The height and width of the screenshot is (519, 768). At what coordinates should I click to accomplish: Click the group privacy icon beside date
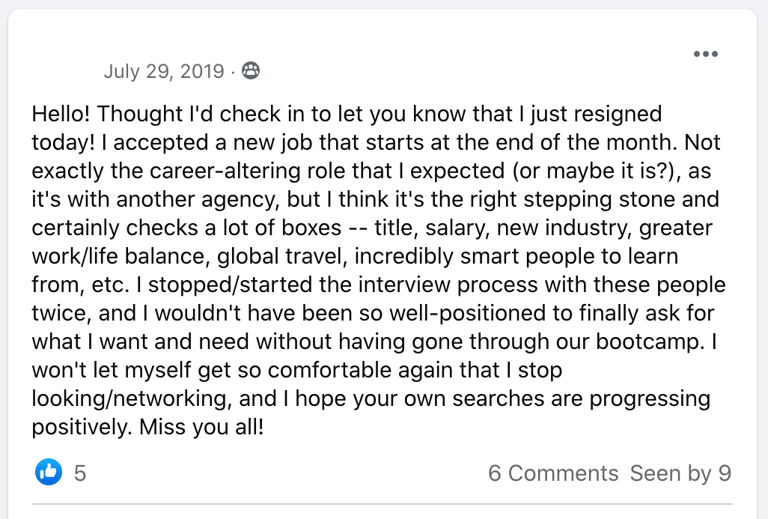point(251,71)
